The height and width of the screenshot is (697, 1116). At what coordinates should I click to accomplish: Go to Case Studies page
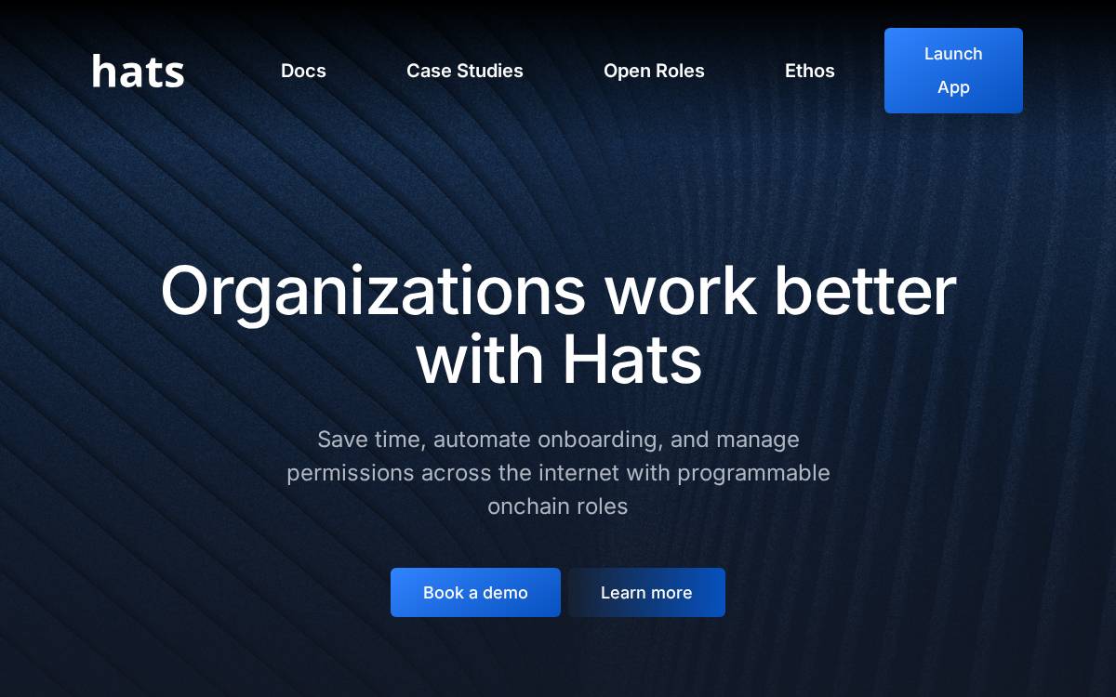point(465,71)
